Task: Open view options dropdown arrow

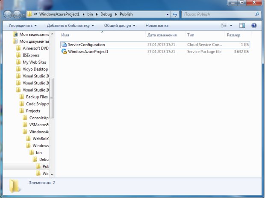Action: [x=231, y=26]
